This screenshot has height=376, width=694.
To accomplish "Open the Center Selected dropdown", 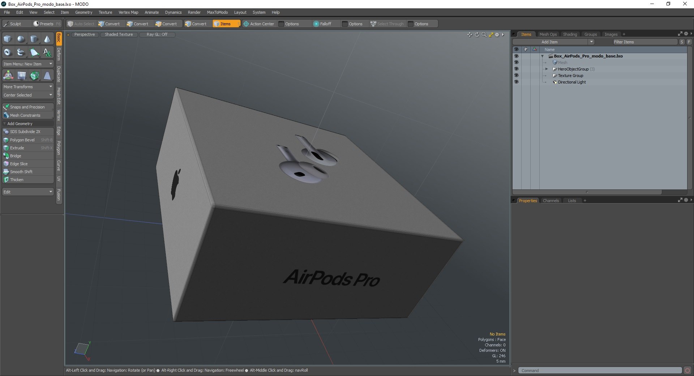I will (28, 95).
